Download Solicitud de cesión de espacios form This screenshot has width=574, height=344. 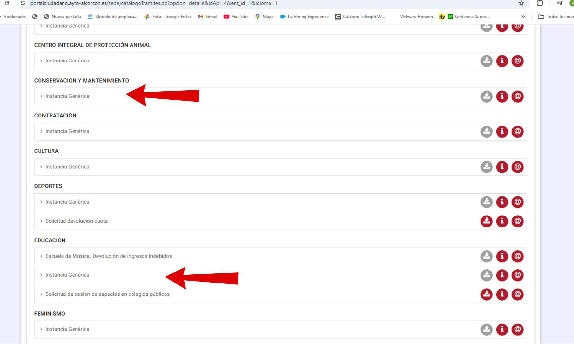point(486,294)
